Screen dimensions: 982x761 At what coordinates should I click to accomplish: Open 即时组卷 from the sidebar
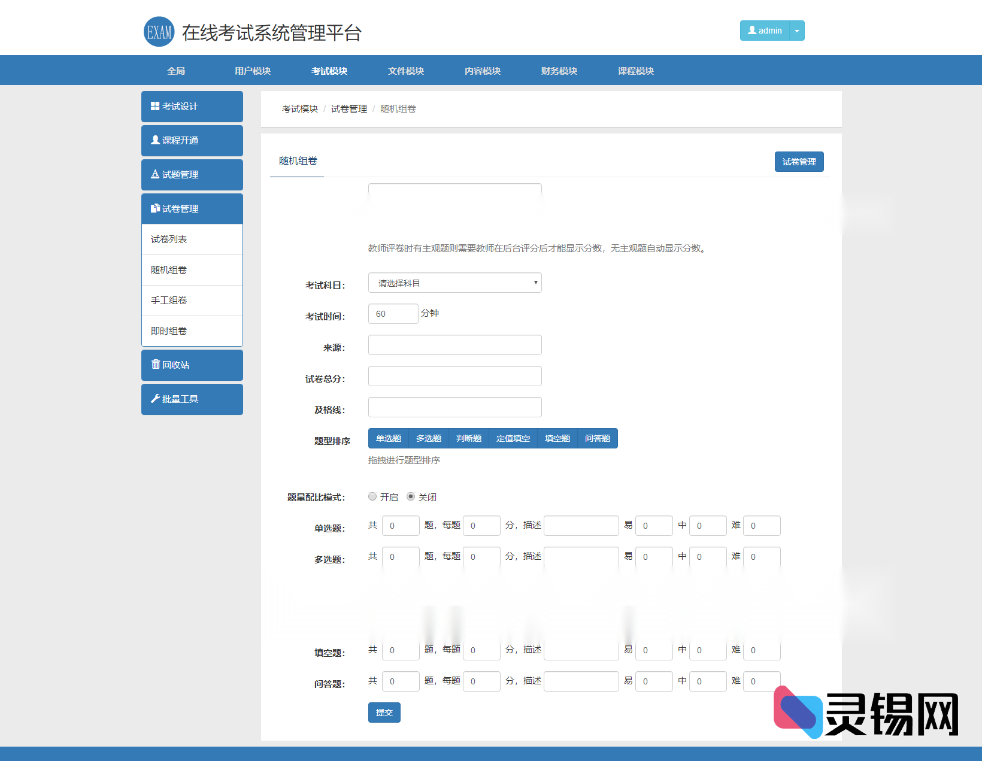click(168, 330)
